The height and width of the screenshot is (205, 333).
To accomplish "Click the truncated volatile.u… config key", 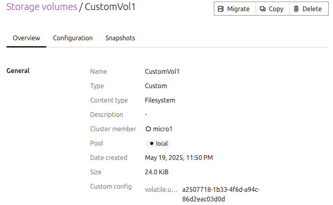I will tap(161, 189).
